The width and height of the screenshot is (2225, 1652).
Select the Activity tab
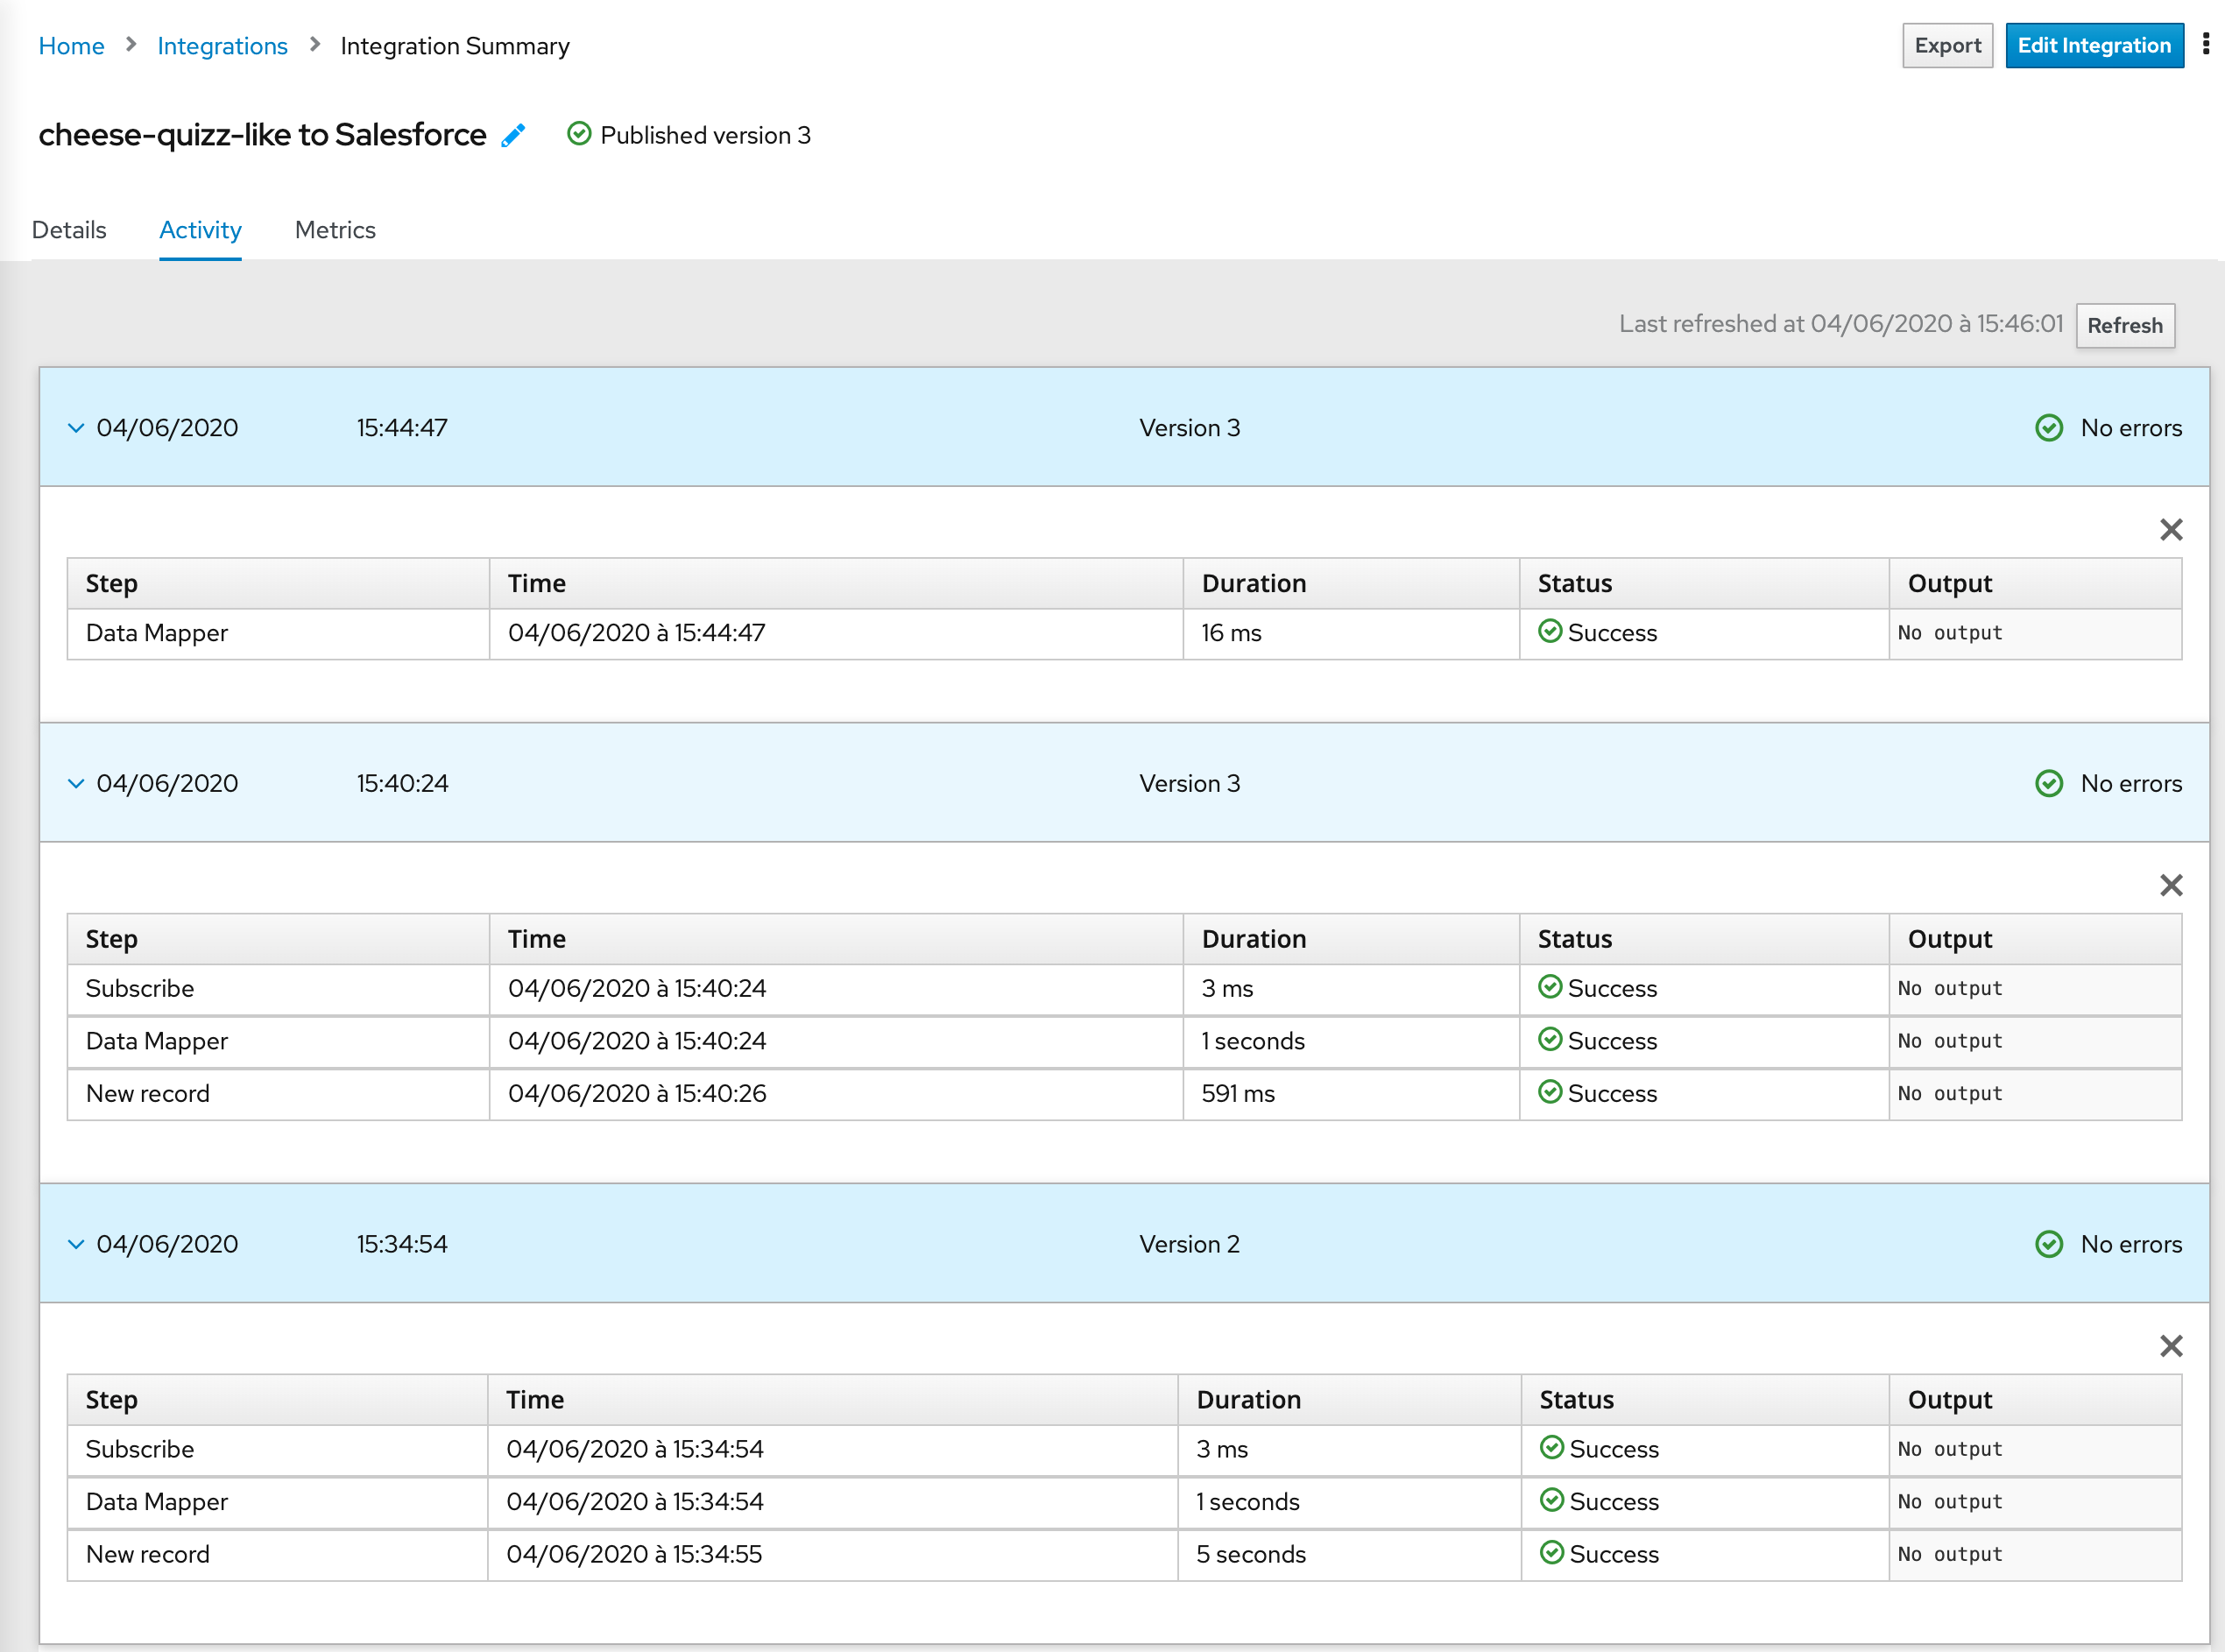[200, 230]
